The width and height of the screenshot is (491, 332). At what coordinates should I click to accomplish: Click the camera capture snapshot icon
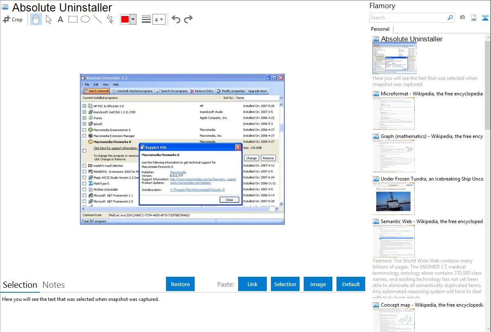click(x=462, y=18)
